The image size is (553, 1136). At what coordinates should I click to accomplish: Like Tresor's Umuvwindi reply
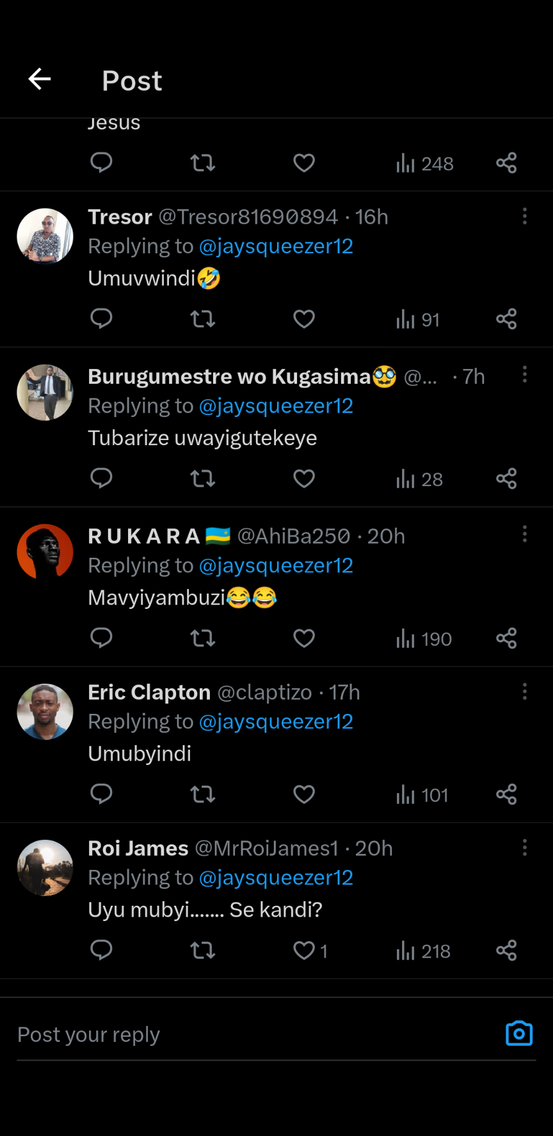point(304,319)
